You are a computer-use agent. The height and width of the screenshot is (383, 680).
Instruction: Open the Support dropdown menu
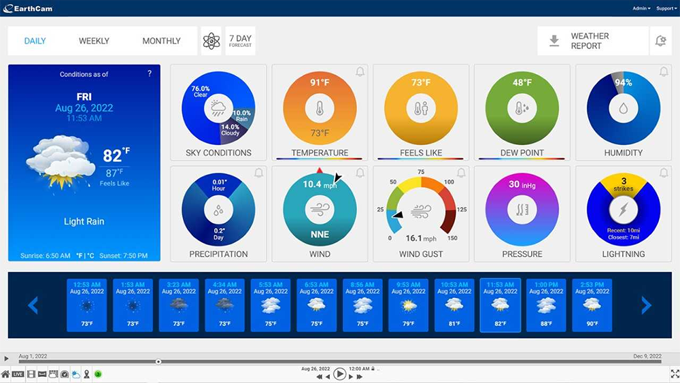pyautogui.click(x=666, y=9)
